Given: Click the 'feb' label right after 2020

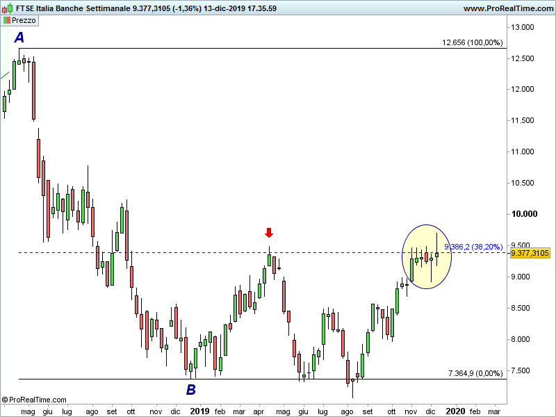Looking at the screenshot, I should (x=475, y=411).
